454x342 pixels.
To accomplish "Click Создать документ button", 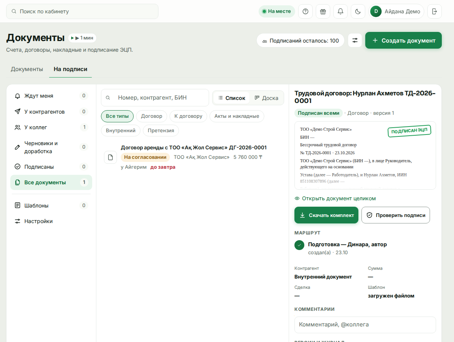I will [403, 40].
